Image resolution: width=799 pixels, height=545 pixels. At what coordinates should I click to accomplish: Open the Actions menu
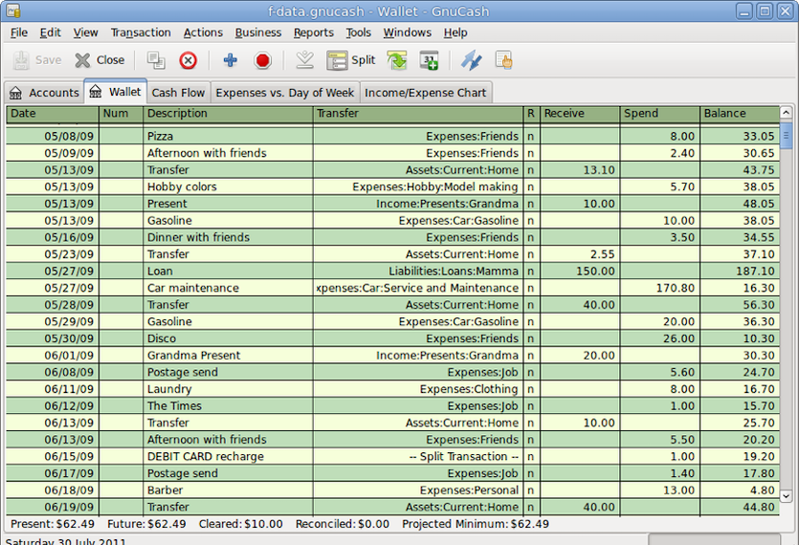coord(203,33)
